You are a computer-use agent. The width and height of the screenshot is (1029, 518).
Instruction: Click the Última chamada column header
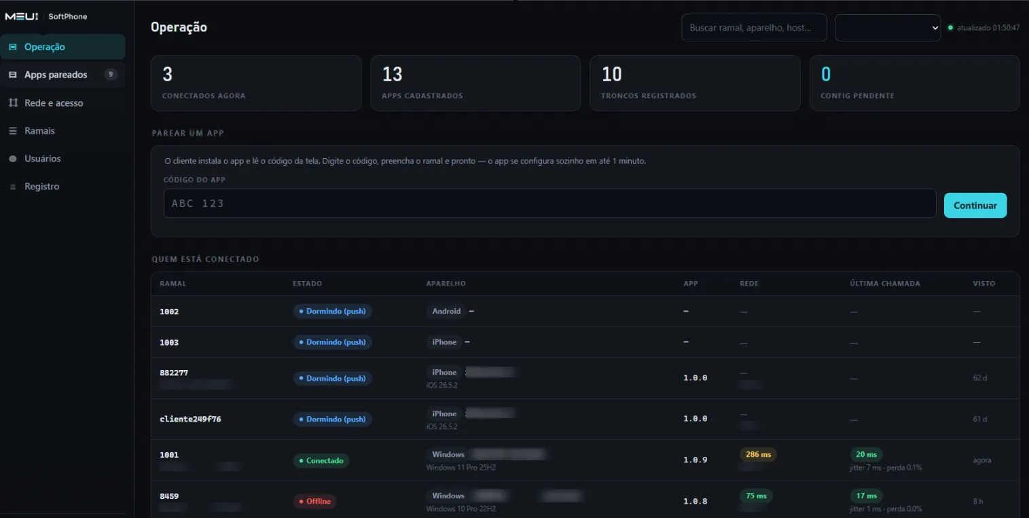click(885, 283)
